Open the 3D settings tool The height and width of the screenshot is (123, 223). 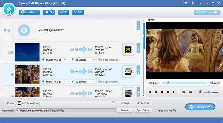point(63,12)
